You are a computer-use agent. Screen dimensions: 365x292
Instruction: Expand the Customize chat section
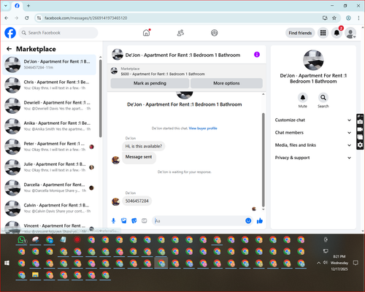[313, 120]
